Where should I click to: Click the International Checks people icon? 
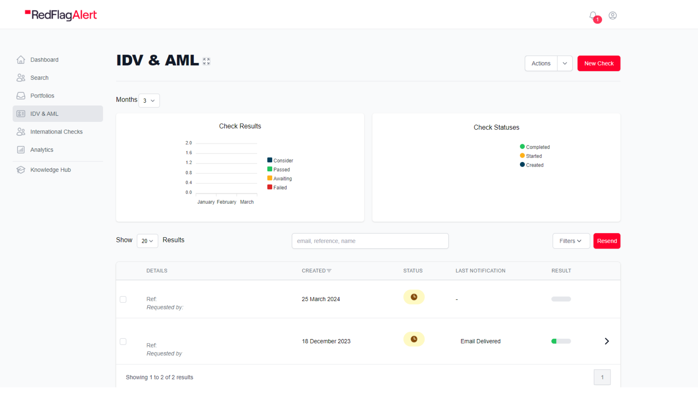21,132
